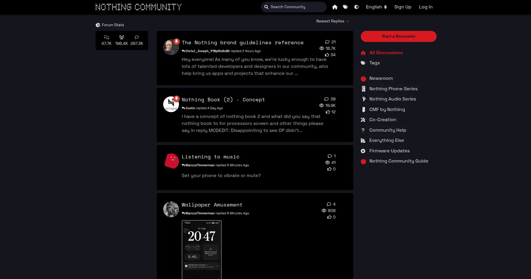This screenshot has width=531, height=279.
Task: Click the views eye icon showing 41
Action: click(328, 163)
